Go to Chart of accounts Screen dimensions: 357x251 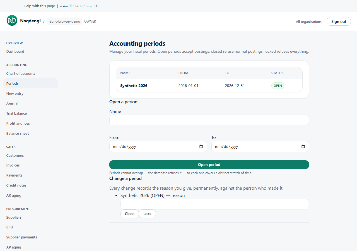(21, 73)
